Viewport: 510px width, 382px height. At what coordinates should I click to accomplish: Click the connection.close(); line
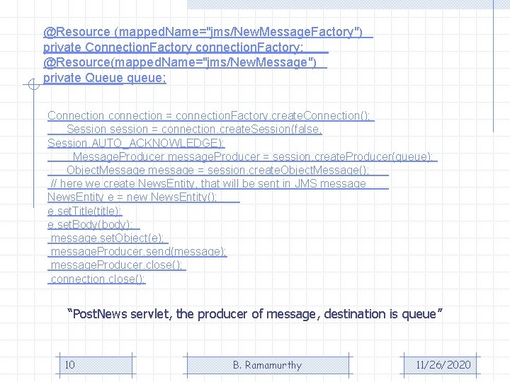(x=96, y=279)
